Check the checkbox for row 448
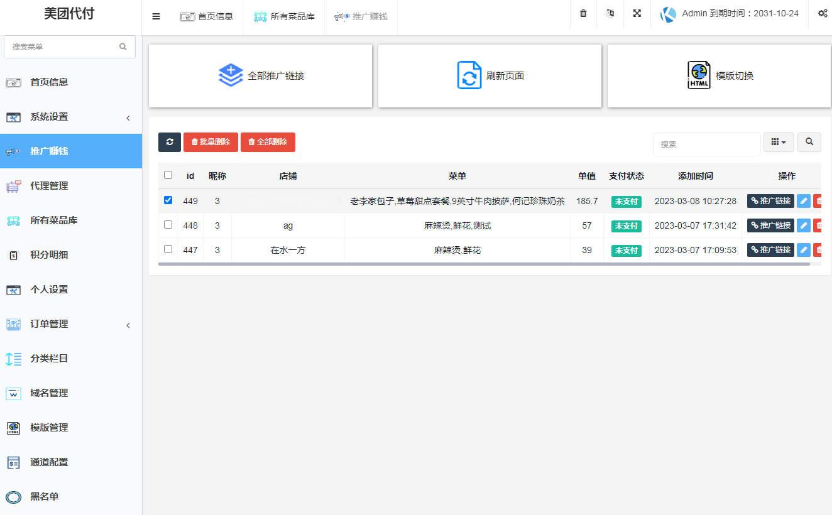The width and height of the screenshot is (832, 515). click(168, 225)
